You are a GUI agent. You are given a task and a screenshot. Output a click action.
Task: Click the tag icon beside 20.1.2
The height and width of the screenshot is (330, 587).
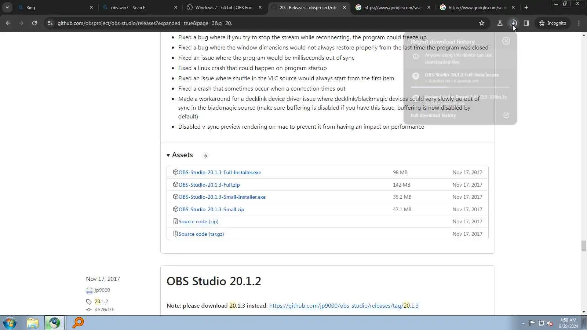pos(89,302)
